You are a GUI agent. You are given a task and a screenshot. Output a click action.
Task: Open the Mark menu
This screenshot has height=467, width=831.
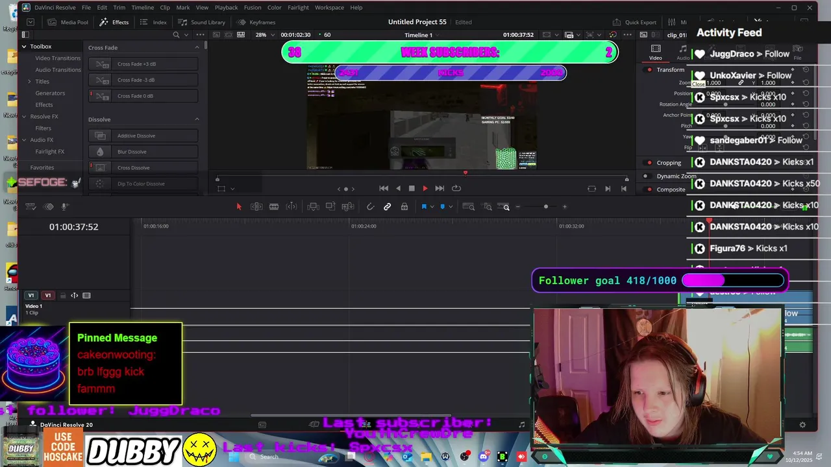click(x=183, y=7)
